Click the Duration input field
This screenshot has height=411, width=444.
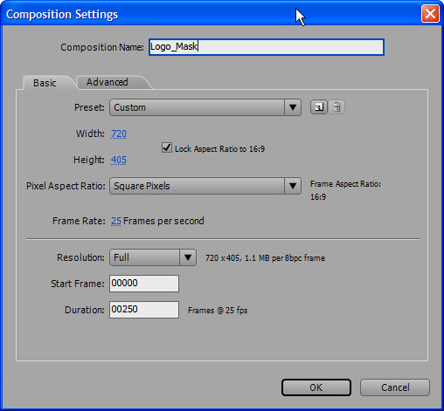144,310
